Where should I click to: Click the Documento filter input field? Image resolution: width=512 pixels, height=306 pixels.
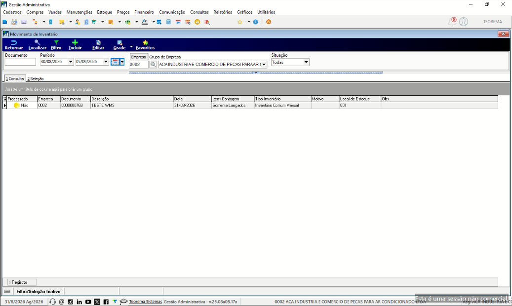(x=20, y=62)
